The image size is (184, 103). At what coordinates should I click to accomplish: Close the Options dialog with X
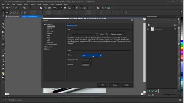click(132, 20)
